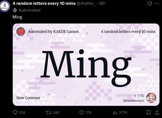Click the 377K views count
Viewport: 162px width, 118px height.
[123, 112]
